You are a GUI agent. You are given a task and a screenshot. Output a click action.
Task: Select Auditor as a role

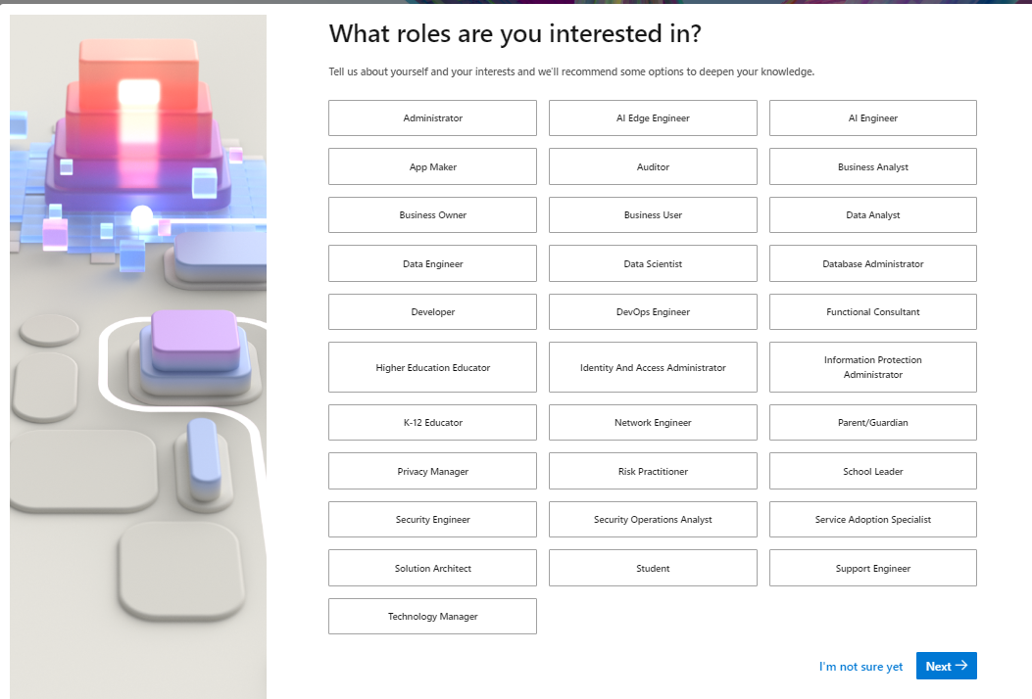[653, 166]
